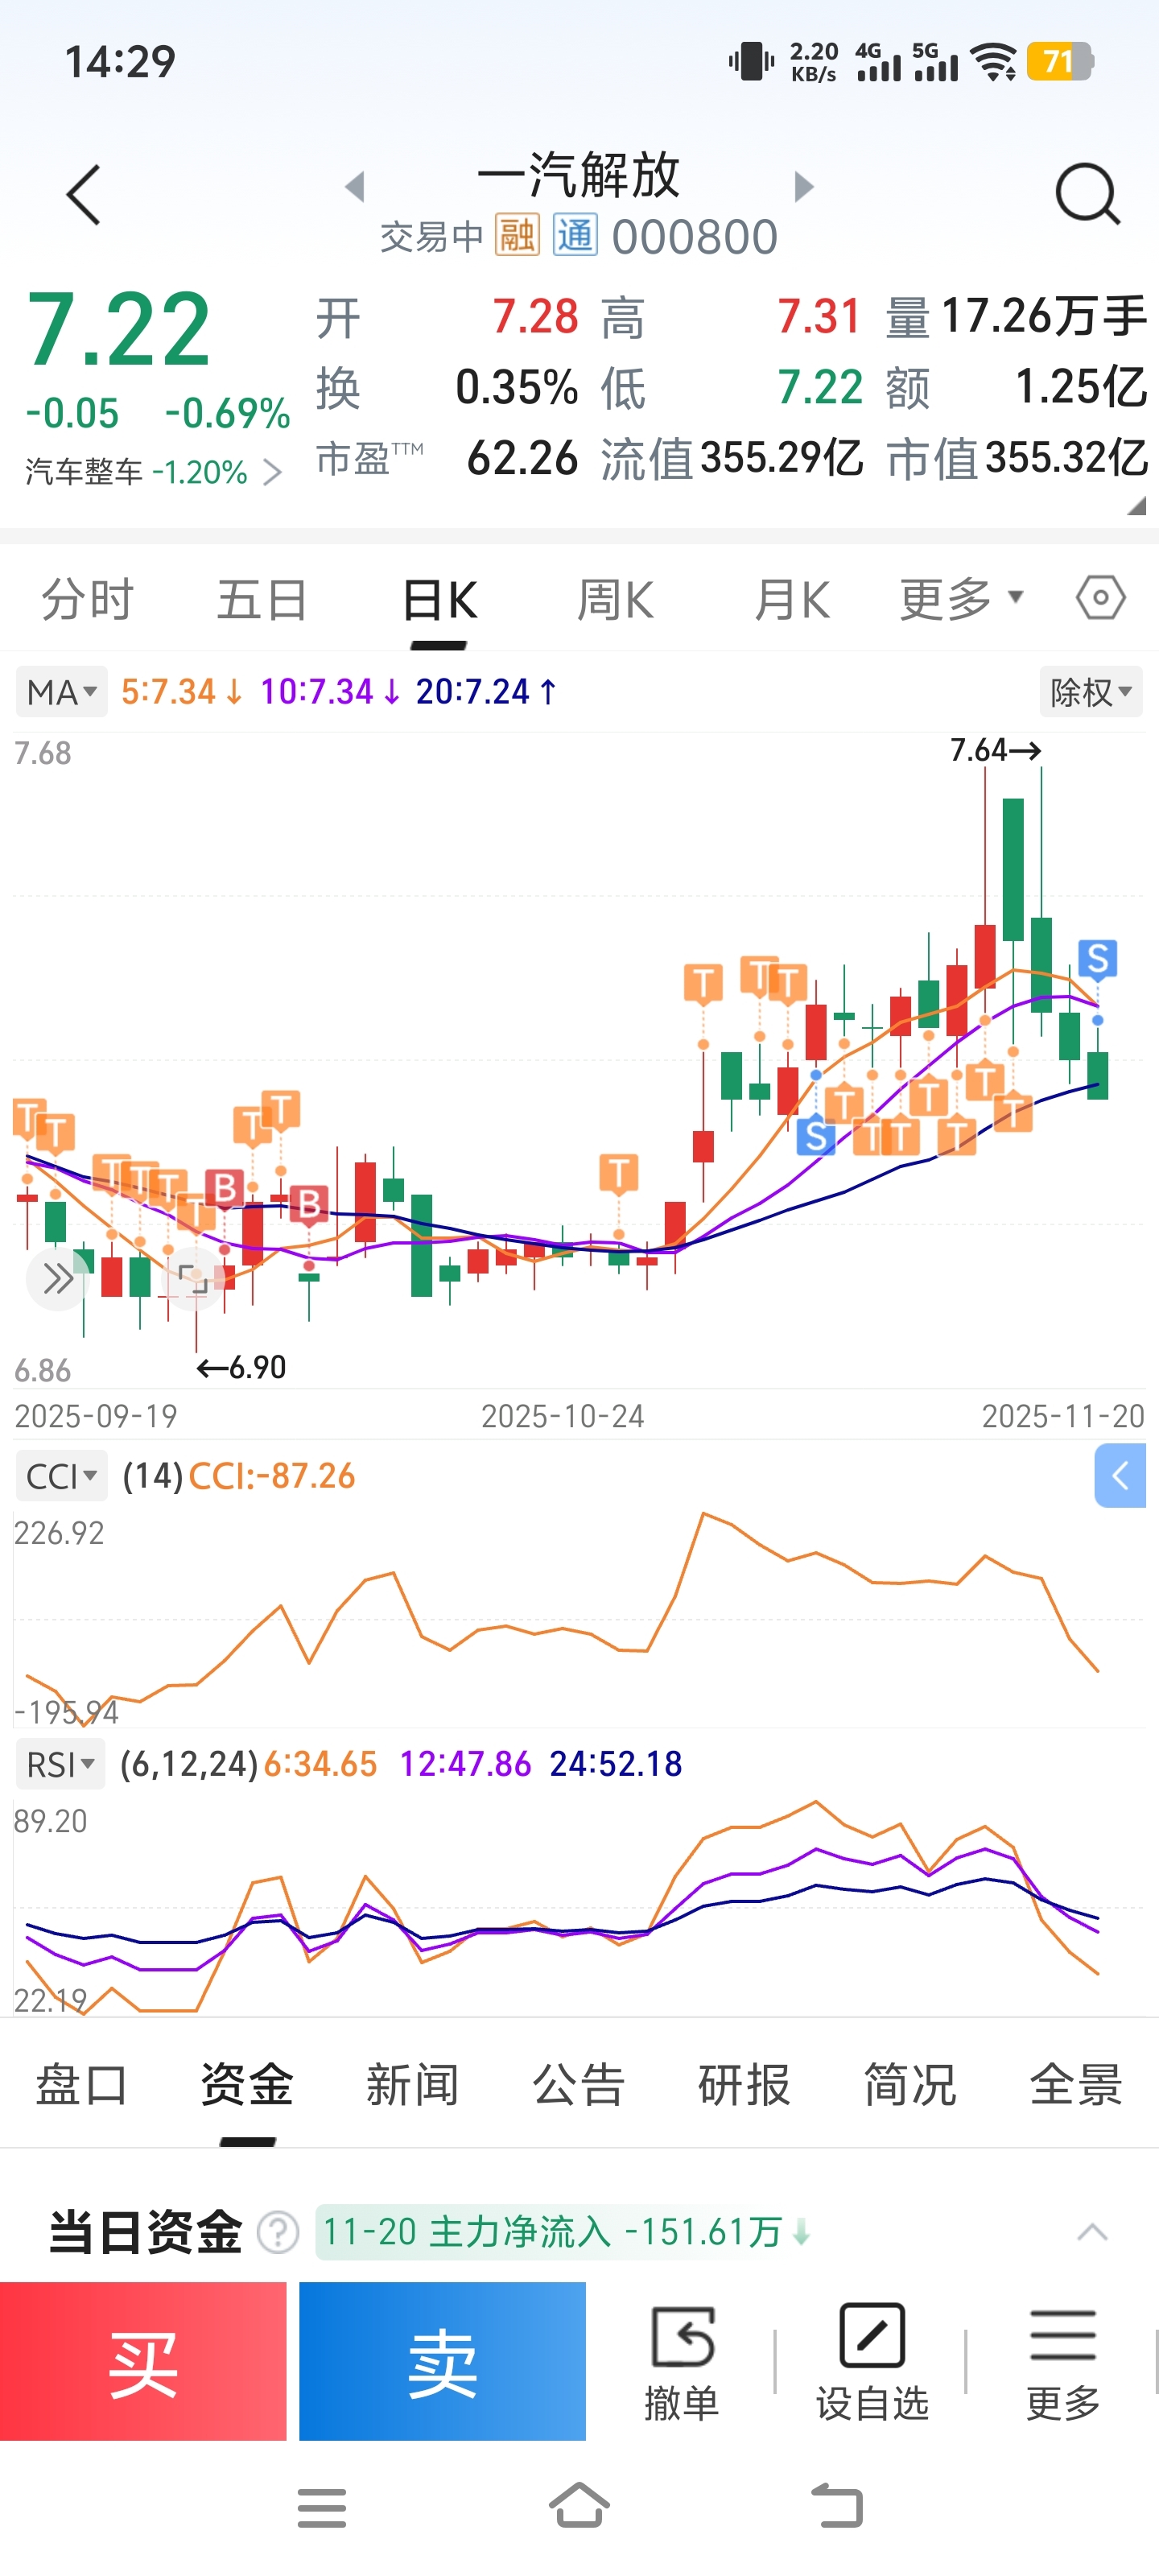Go to next stock with right triangle
Screen dimensions: 1159x2576
803,186
